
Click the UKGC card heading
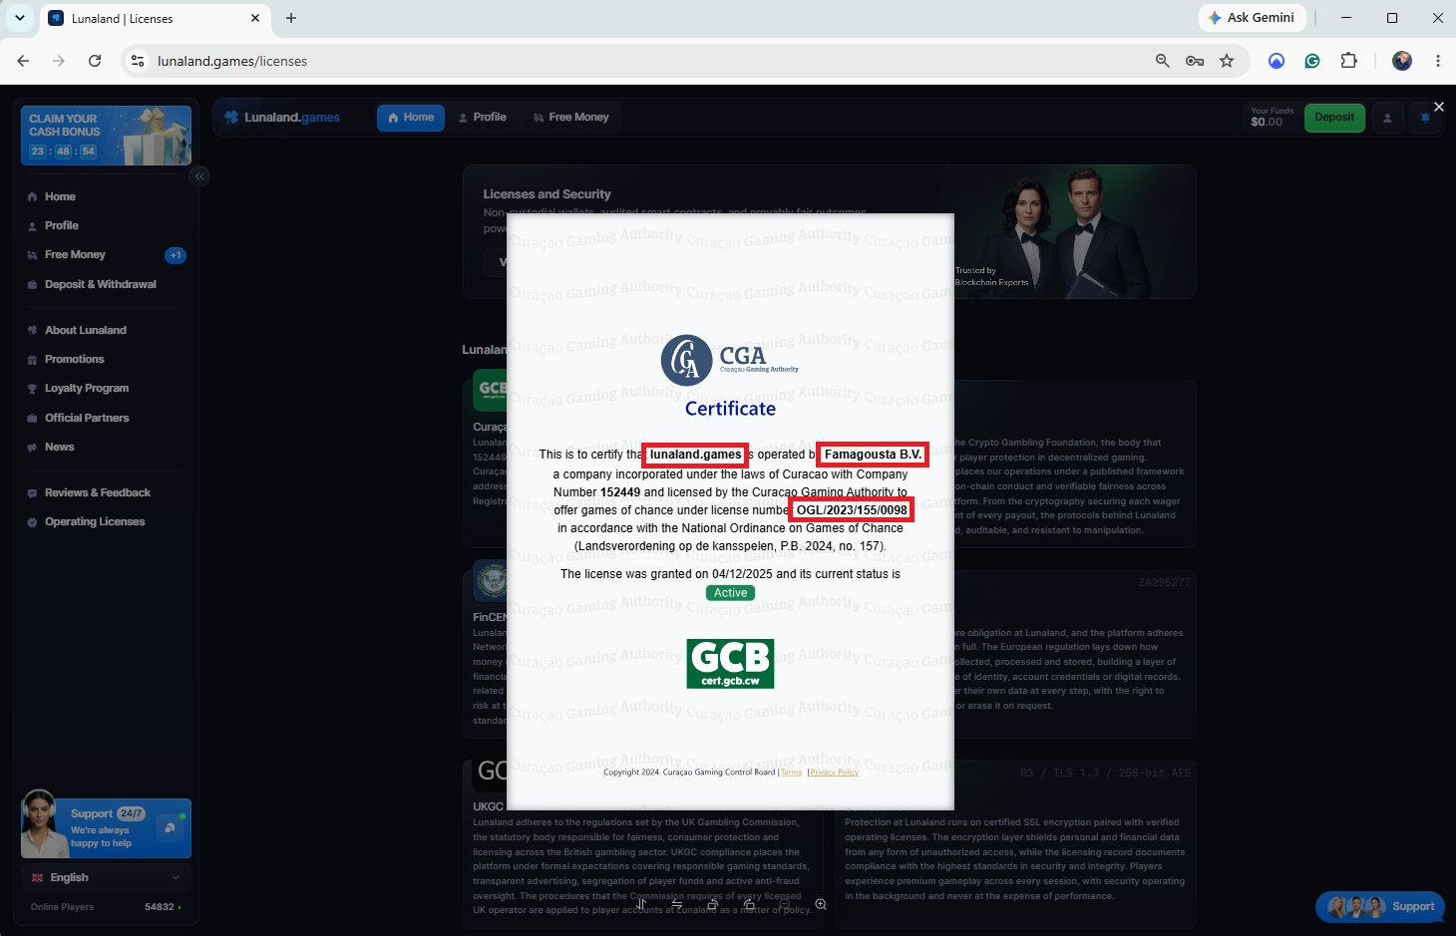488,806
